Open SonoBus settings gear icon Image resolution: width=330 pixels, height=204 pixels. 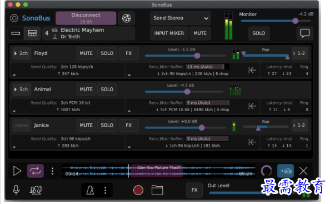click(14, 18)
